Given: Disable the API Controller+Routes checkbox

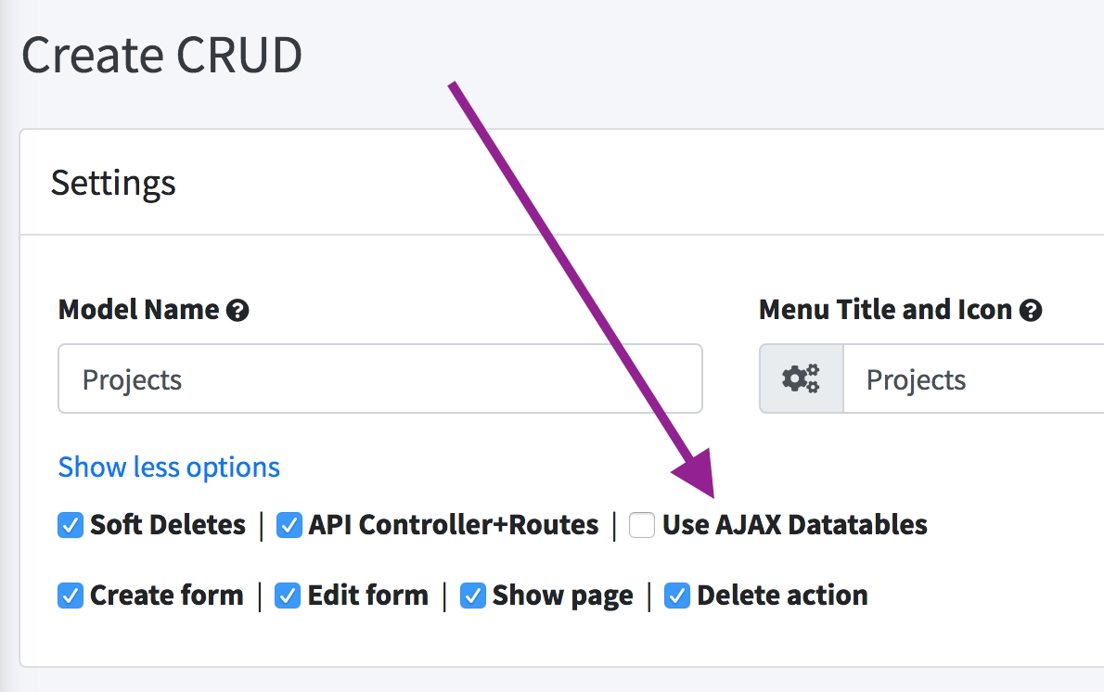Looking at the screenshot, I should click(289, 525).
